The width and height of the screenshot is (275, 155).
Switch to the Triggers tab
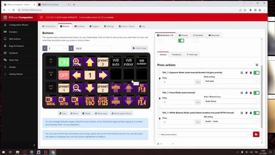(x=95, y=26)
